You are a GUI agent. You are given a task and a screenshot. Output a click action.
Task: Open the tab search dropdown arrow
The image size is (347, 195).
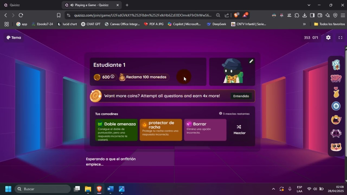click(x=309, y=5)
